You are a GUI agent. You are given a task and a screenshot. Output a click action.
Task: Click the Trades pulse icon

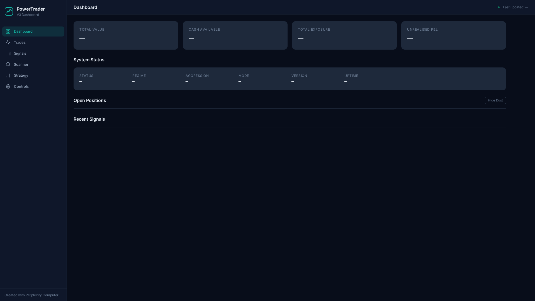click(8, 42)
